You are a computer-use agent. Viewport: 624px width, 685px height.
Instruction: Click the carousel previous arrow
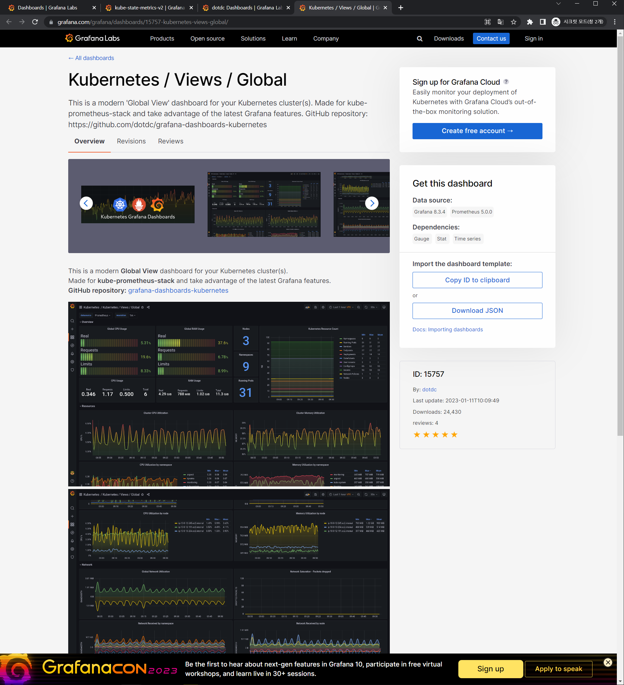[x=86, y=203]
